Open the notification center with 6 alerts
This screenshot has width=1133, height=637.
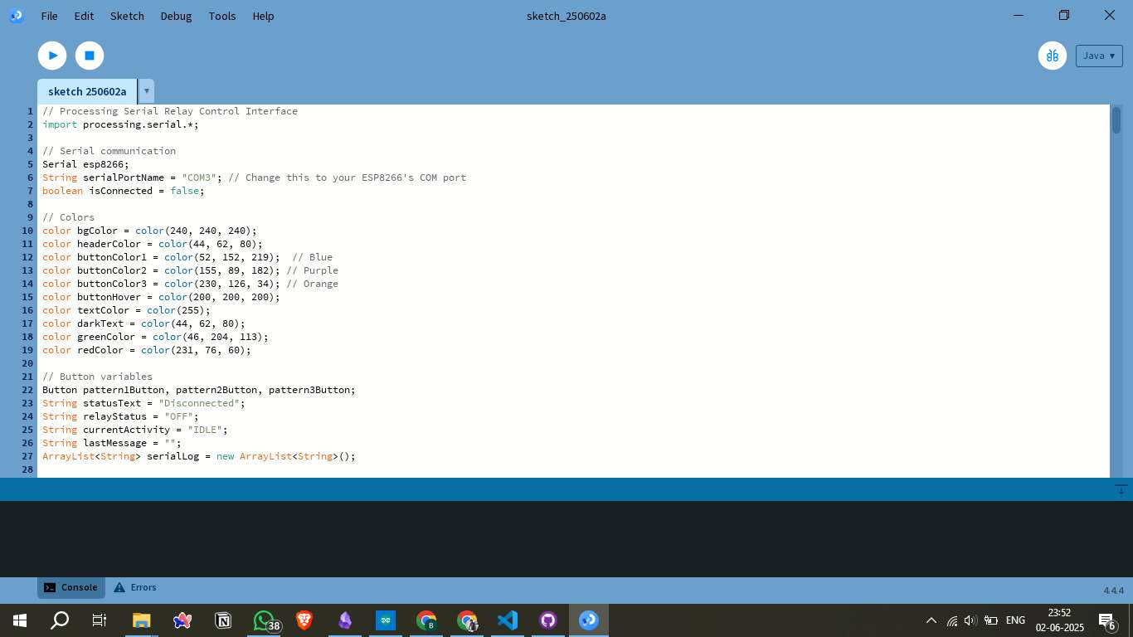tap(1106, 620)
